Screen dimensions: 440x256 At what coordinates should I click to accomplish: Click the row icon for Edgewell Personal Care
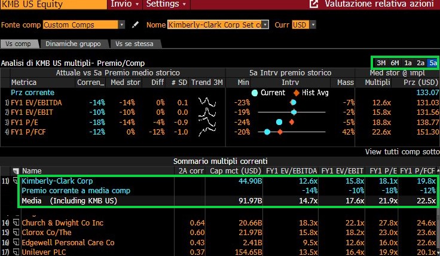[x=16, y=242]
